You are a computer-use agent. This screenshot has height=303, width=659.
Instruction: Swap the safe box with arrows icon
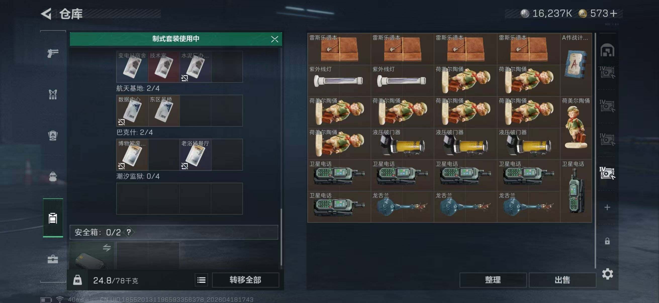(x=107, y=247)
